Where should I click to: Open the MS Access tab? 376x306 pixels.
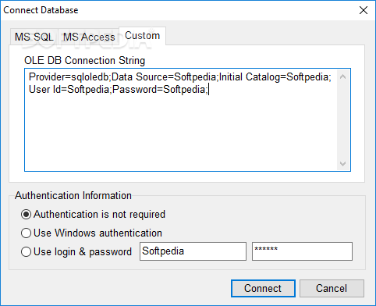click(x=89, y=37)
